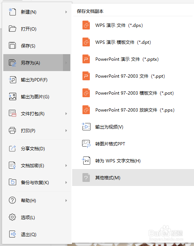
Task: Choose 打开(O) from the file menu
Action: [x=37, y=29]
